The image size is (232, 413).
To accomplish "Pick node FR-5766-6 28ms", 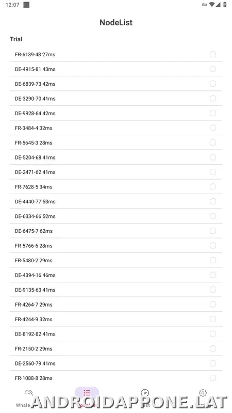I will (116, 246).
